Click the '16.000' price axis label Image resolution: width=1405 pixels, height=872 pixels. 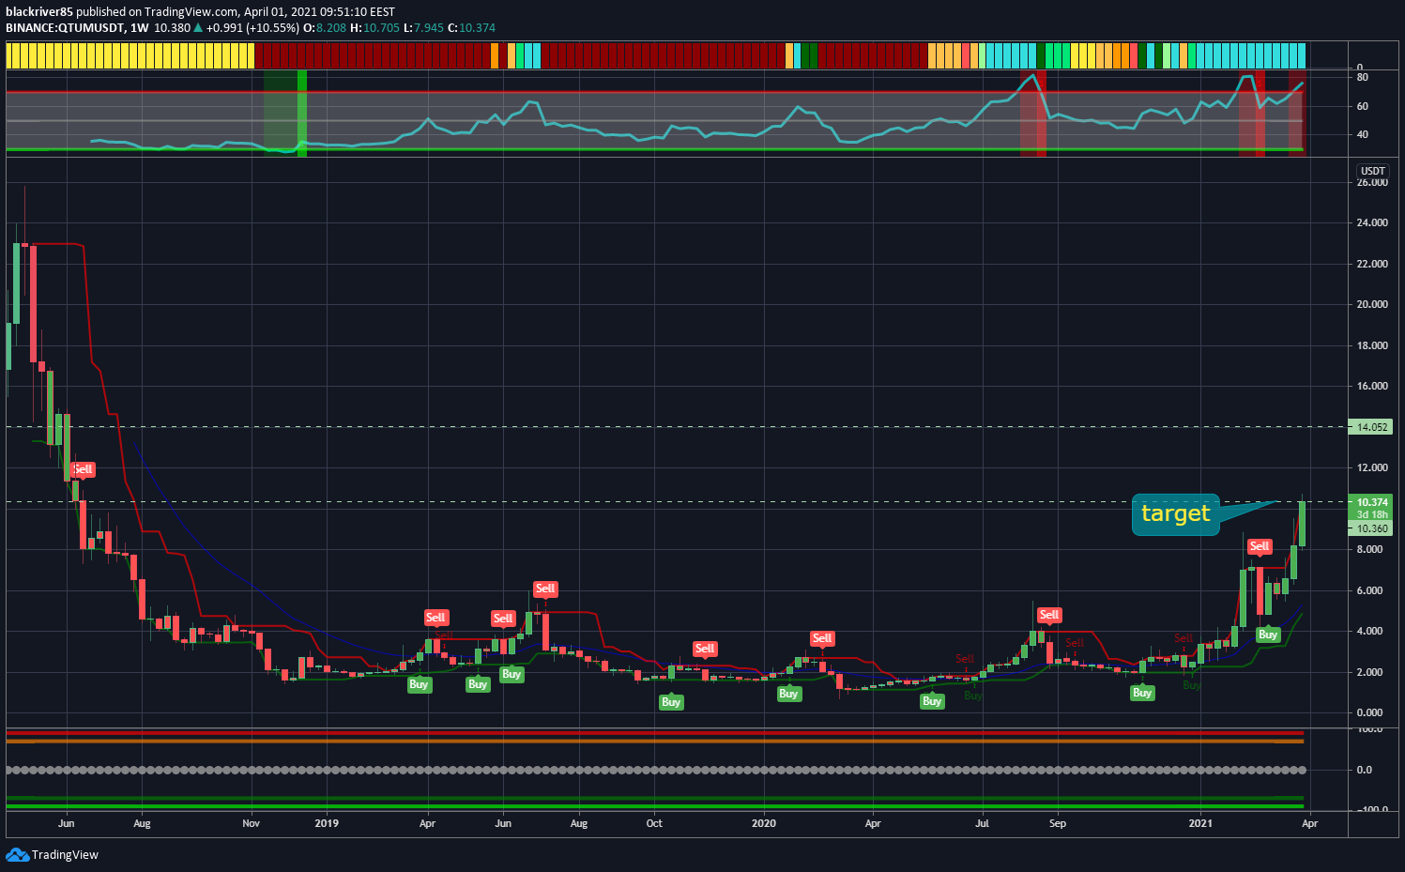(1372, 387)
